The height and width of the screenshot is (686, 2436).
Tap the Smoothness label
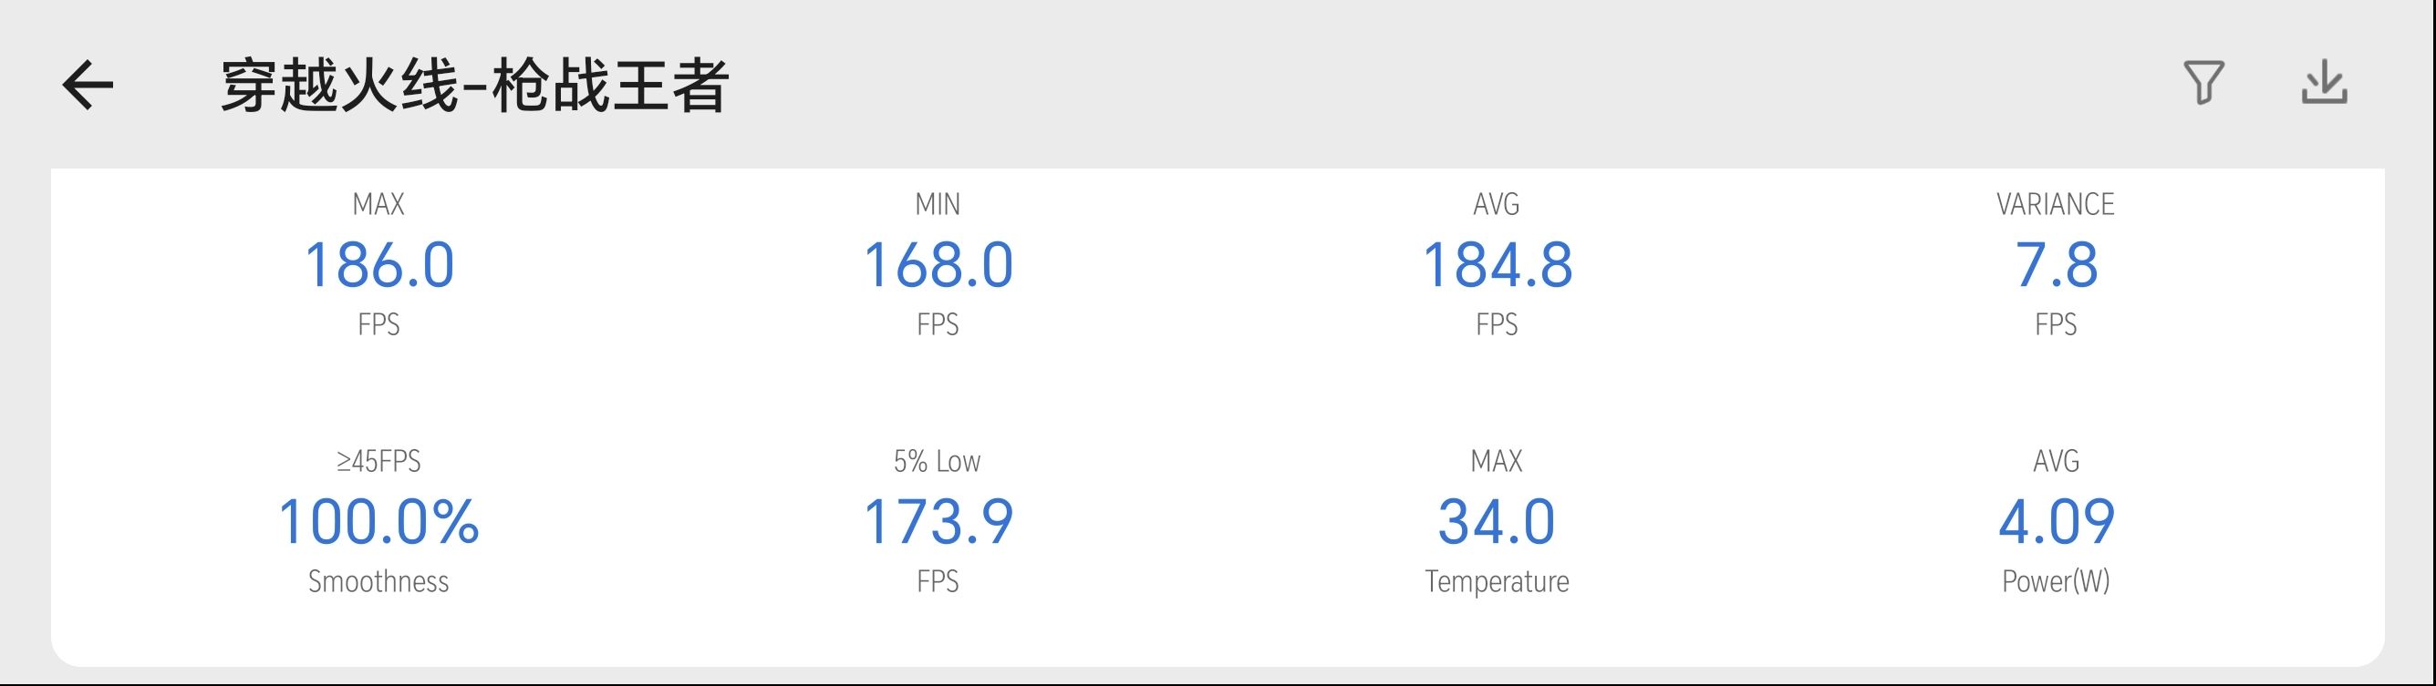378,581
